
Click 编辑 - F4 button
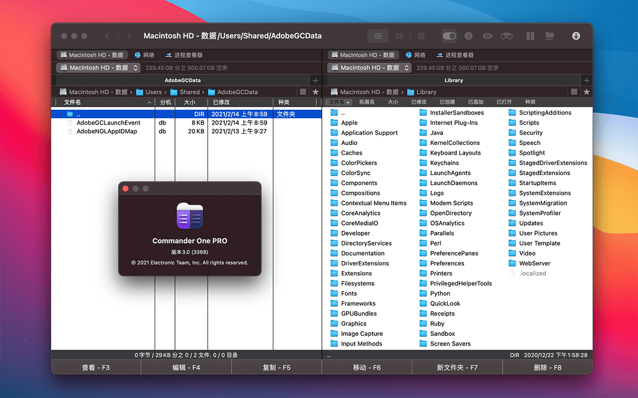[186, 367]
